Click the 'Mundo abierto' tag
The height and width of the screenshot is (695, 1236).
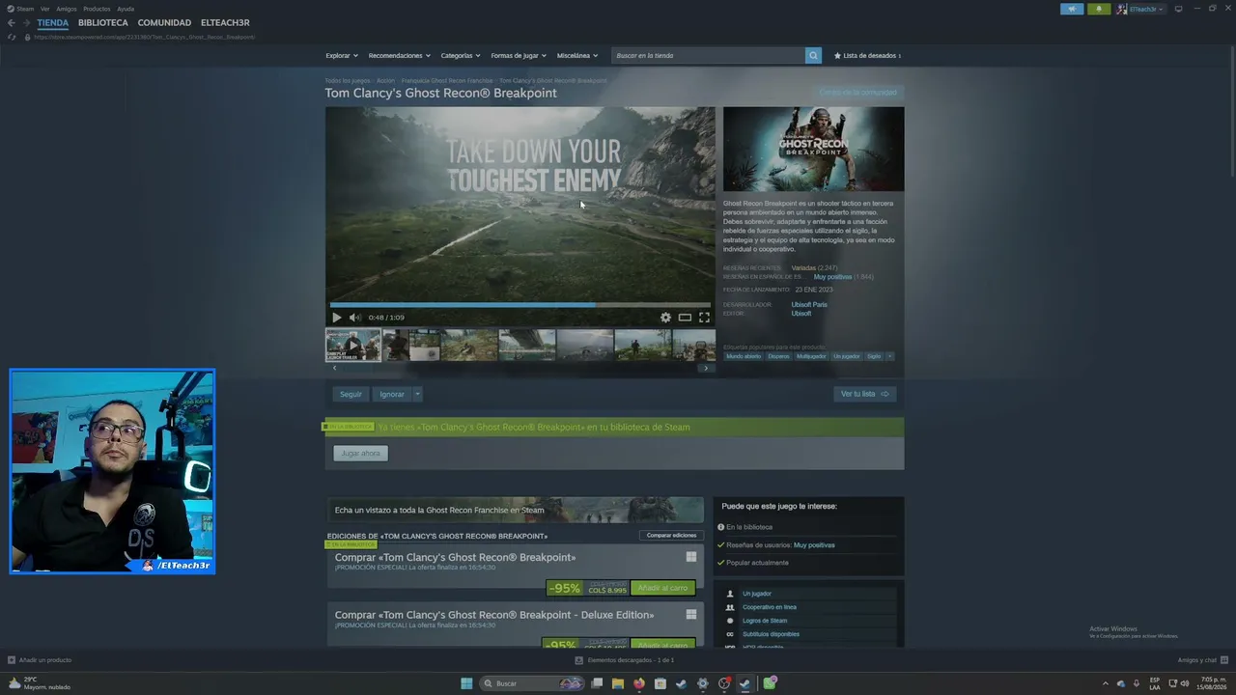click(744, 356)
